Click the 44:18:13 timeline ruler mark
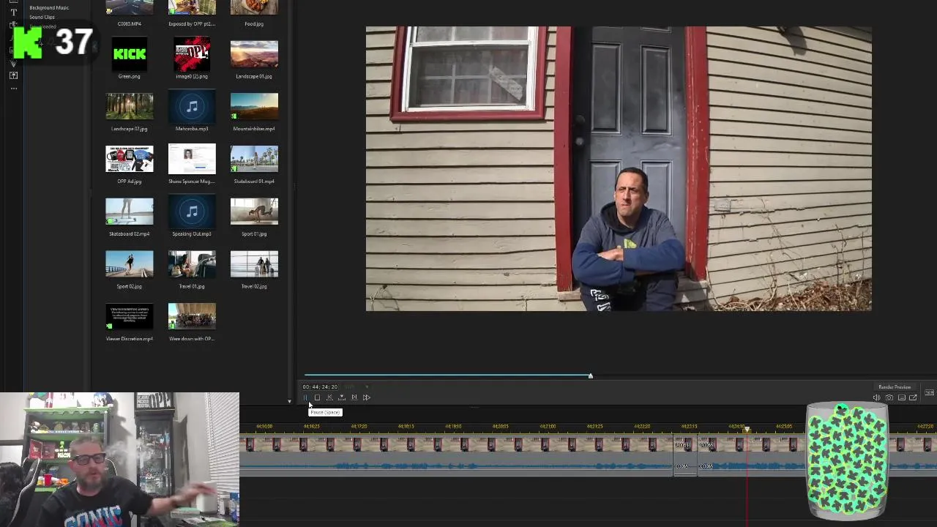Viewport: 937px width, 527px height. 406,426
